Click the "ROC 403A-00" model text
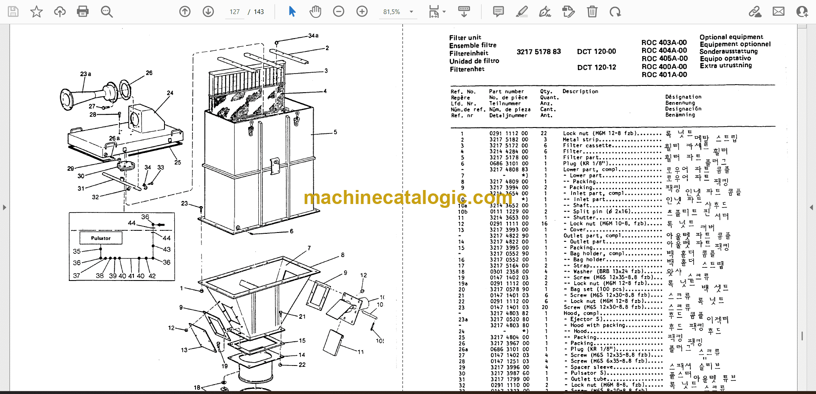 [x=664, y=43]
